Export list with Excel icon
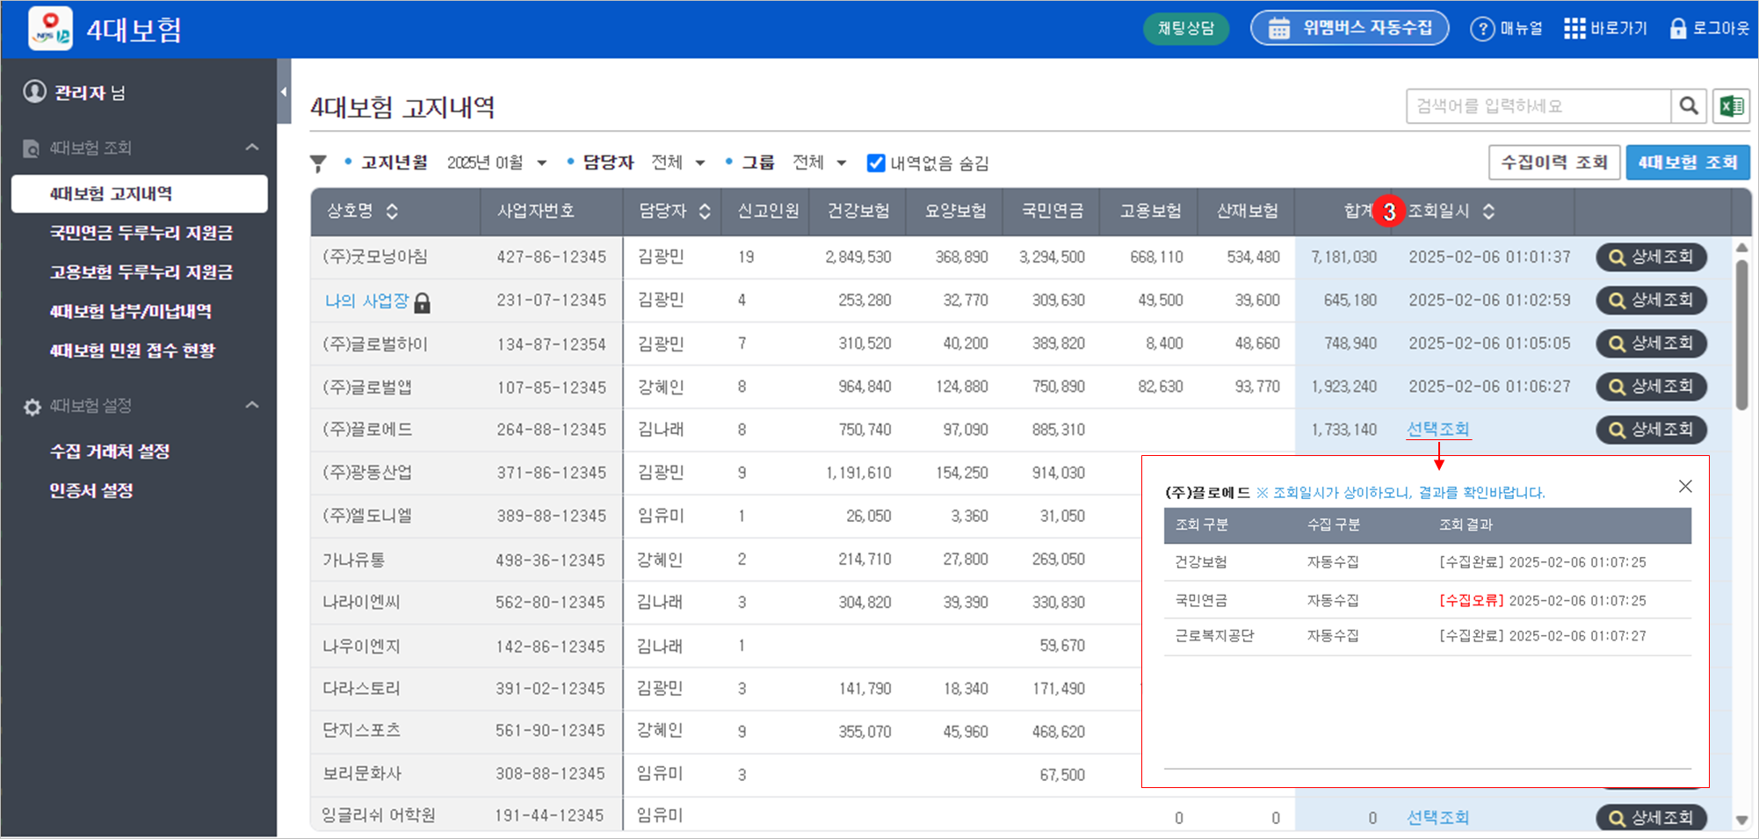The image size is (1759, 839). 1731,106
